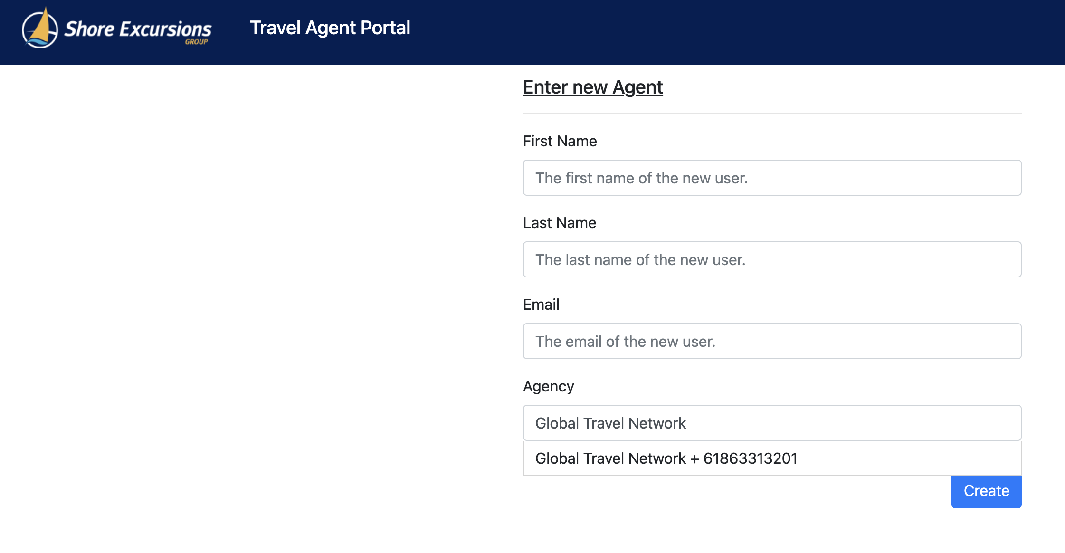Click the Enter new Agent heading
Screen dimensions: 1065x553
593,87
